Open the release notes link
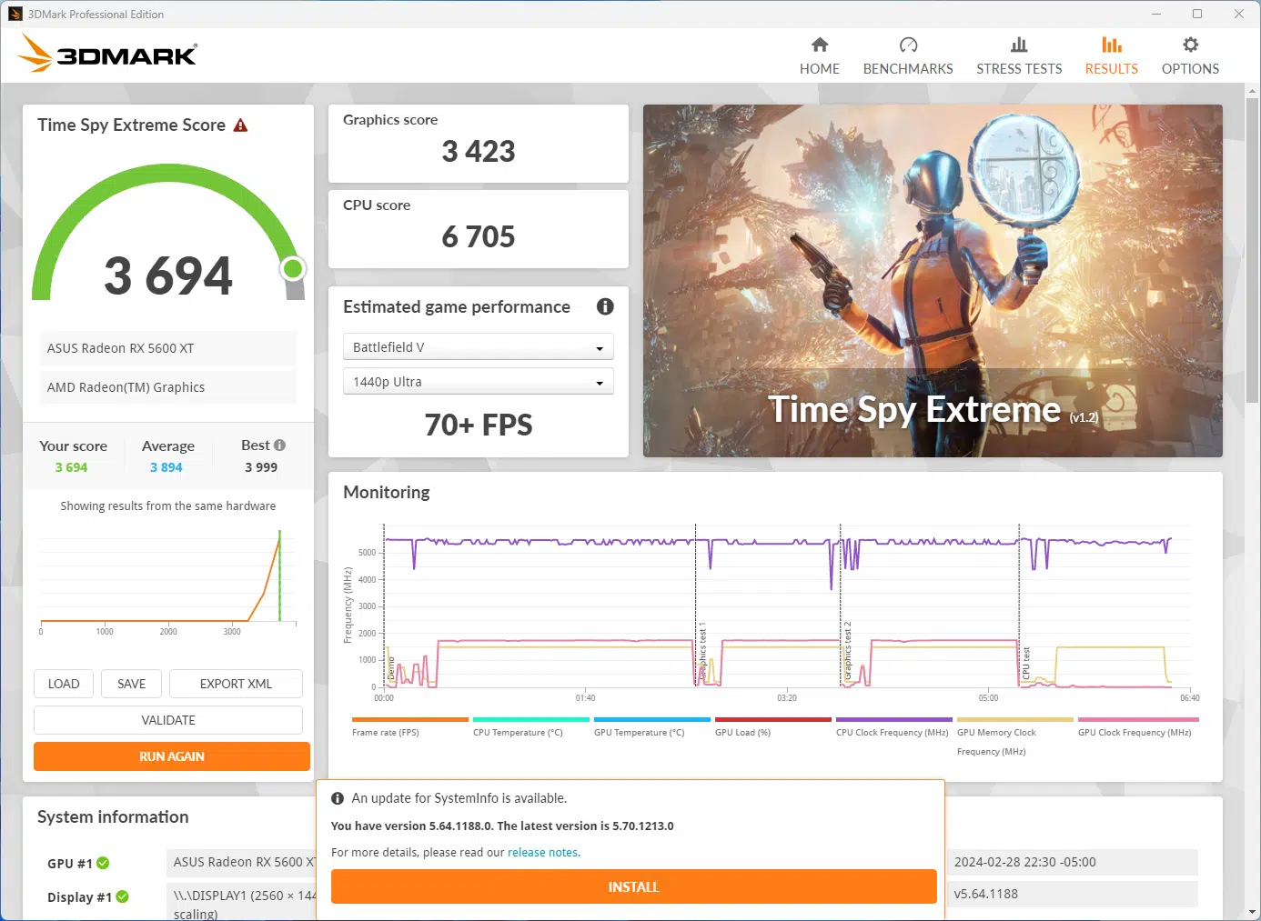Image resolution: width=1261 pixels, height=921 pixels. (x=543, y=853)
